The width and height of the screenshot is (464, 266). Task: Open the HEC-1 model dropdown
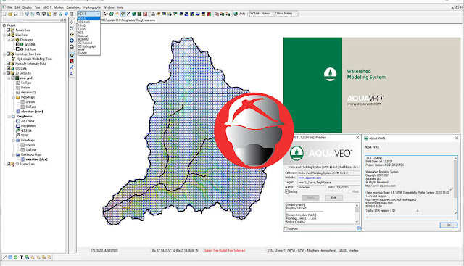coord(88,14)
